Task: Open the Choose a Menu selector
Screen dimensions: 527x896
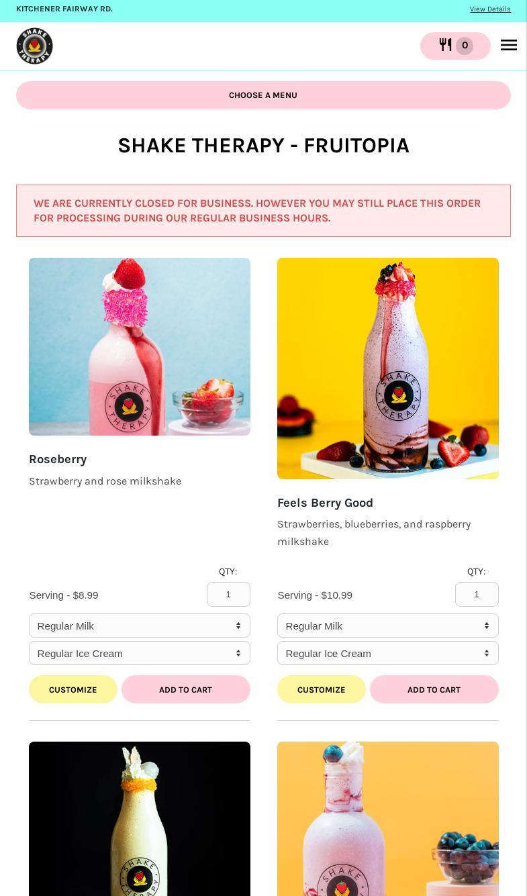Action: pos(263,95)
